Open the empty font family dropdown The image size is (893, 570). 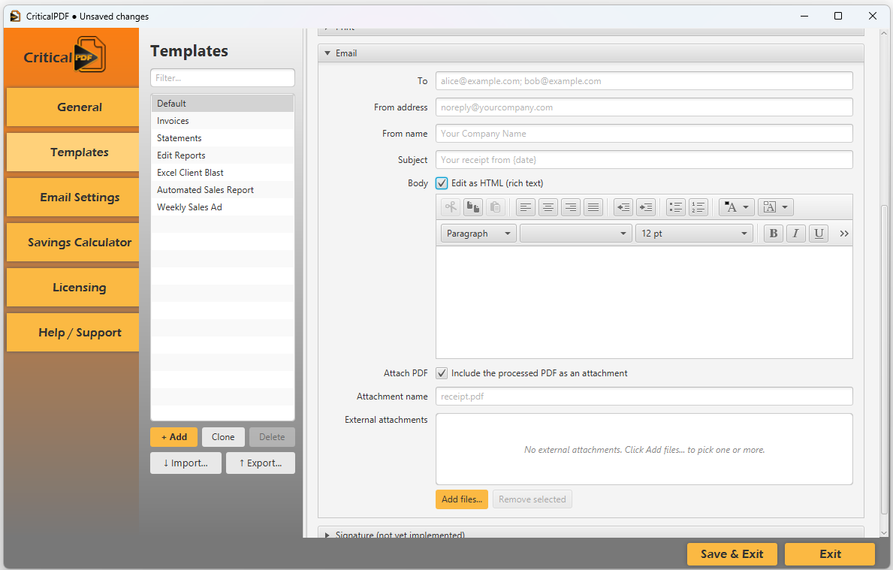(x=576, y=234)
